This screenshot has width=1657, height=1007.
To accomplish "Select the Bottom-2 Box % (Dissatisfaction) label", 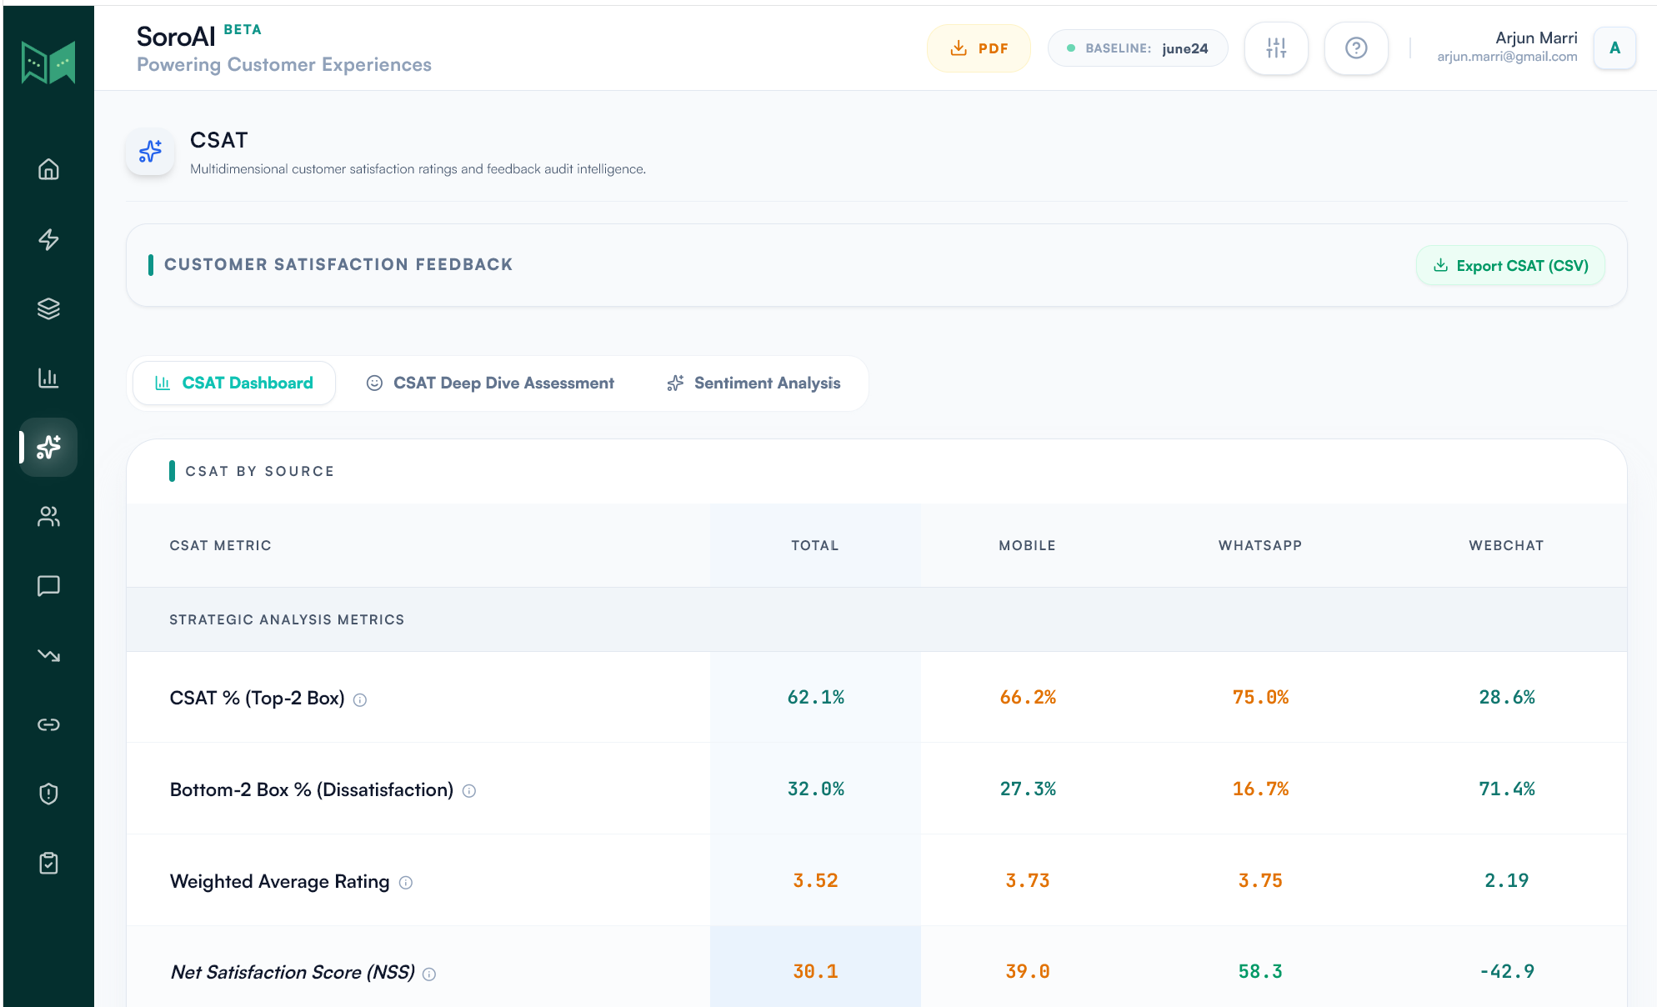I will coord(312,790).
